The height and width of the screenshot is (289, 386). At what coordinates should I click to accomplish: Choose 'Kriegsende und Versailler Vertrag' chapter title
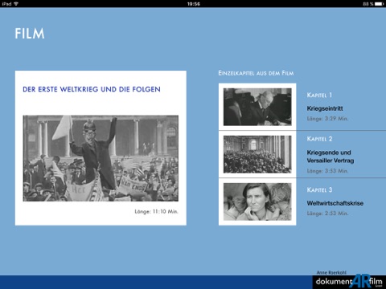coord(331,157)
